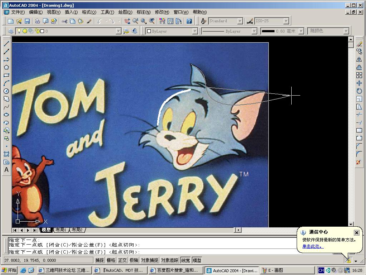366x275 pixels.
Task: Toggle the 捕捉 snap mode button
Action: point(99,260)
